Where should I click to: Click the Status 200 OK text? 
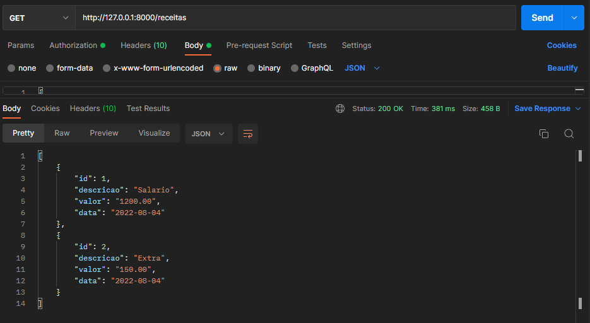[x=378, y=109]
